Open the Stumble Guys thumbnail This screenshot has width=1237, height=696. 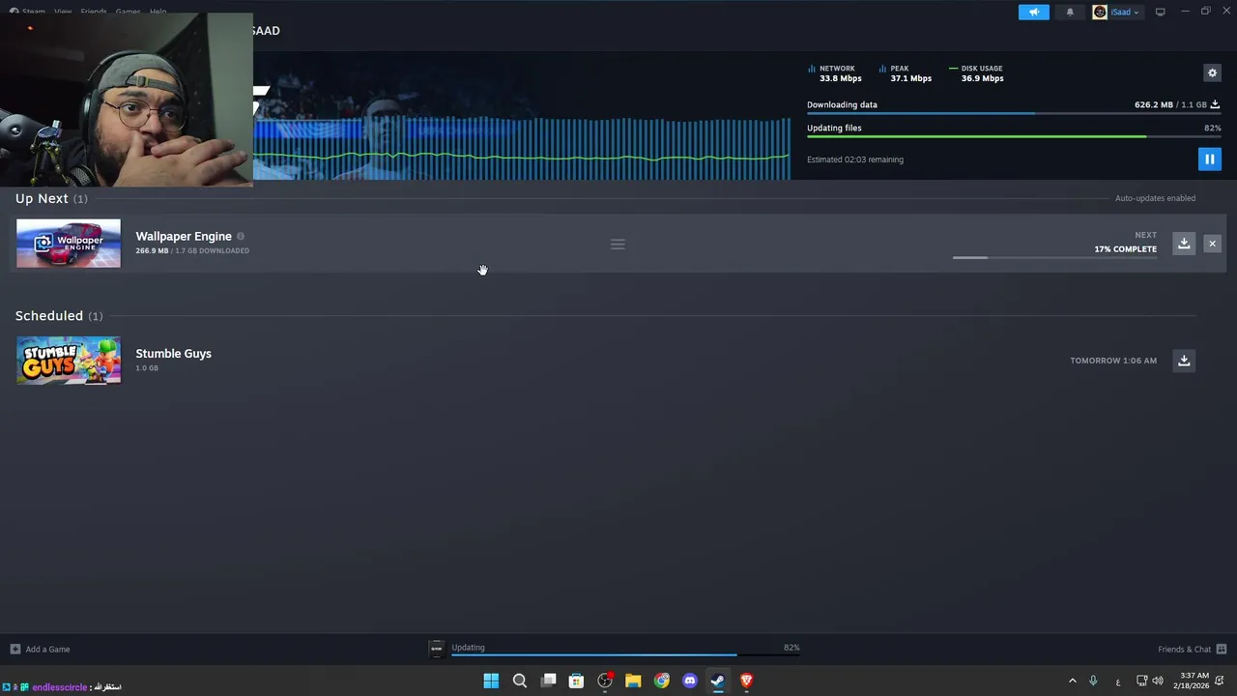click(69, 360)
